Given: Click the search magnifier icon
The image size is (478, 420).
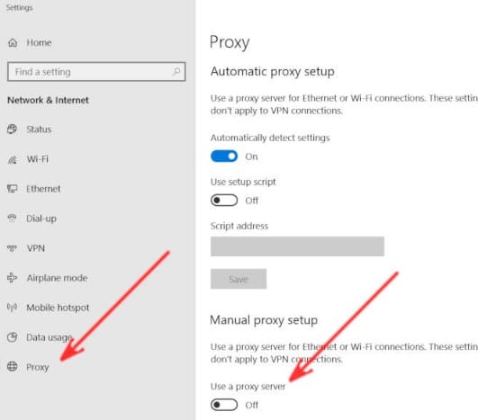Looking at the screenshot, I should [176, 72].
